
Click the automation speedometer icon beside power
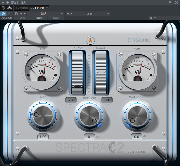pyautogui.click(x=10, y=13)
